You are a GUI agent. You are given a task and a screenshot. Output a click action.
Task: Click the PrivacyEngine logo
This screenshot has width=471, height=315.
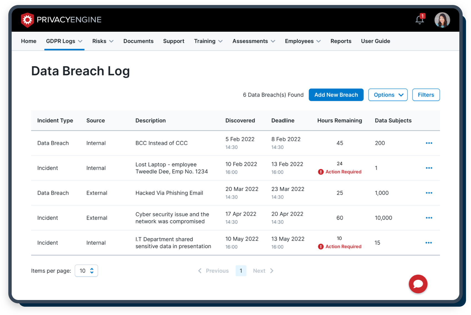point(61,20)
